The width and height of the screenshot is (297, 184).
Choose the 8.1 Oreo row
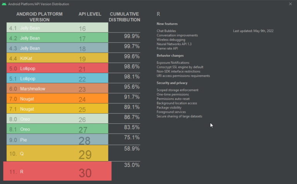point(57,129)
